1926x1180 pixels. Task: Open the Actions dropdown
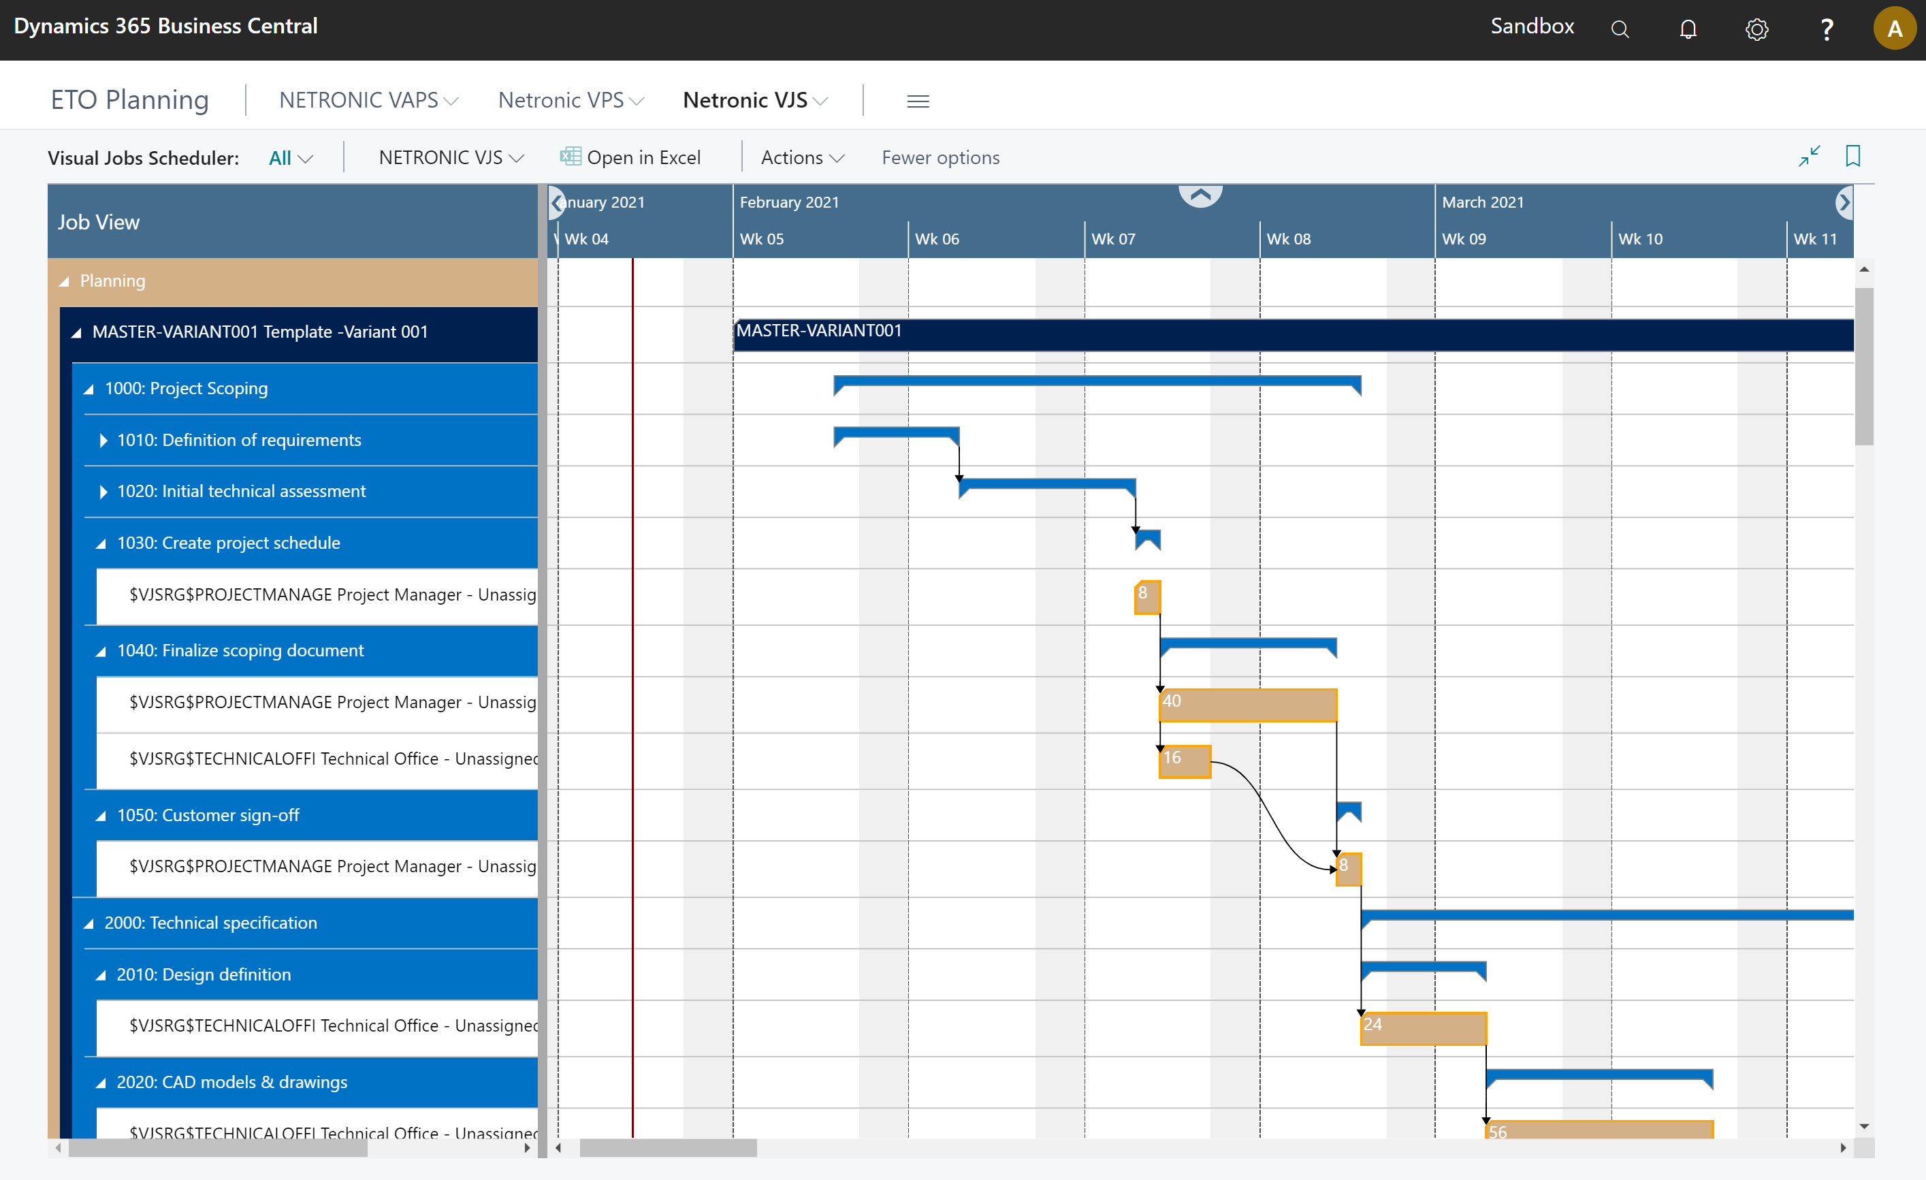click(x=801, y=157)
